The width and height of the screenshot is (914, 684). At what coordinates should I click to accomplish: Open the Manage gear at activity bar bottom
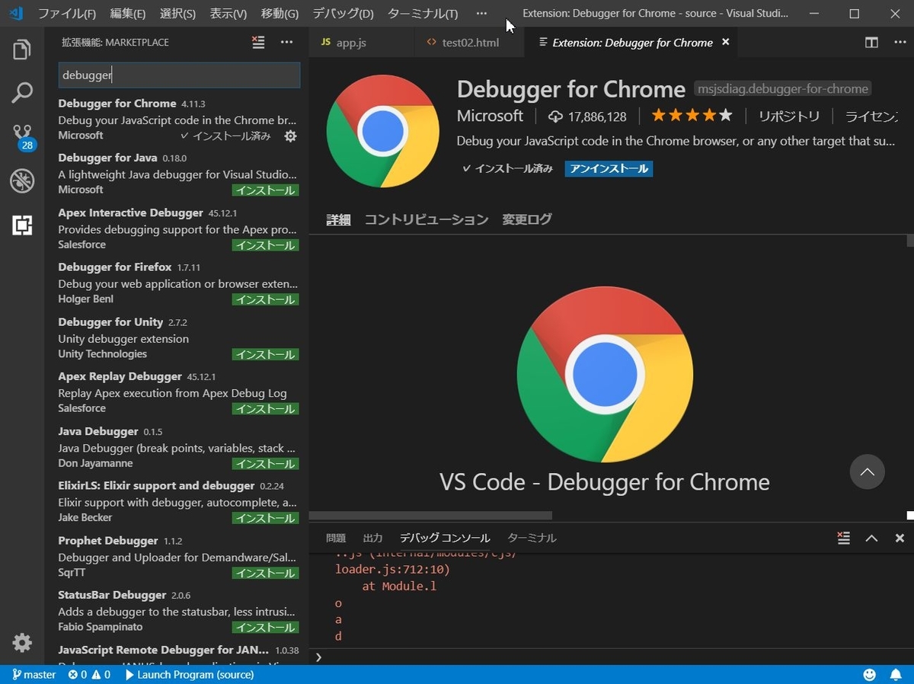(x=22, y=642)
